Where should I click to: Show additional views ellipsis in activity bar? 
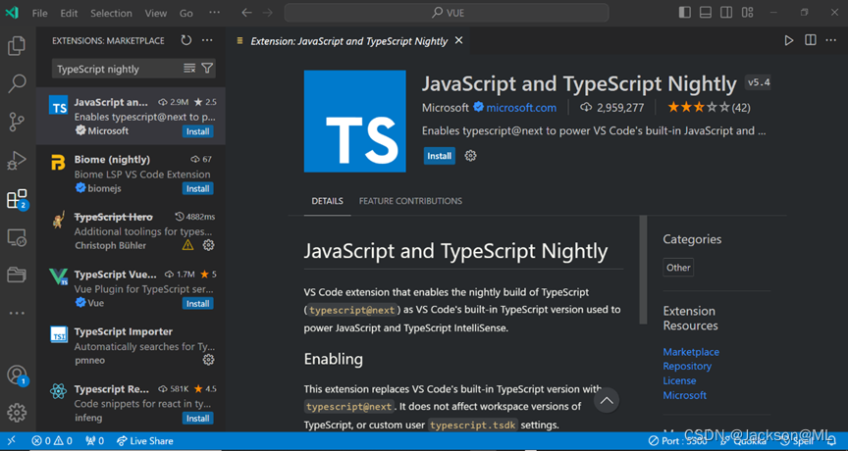(17, 313)
